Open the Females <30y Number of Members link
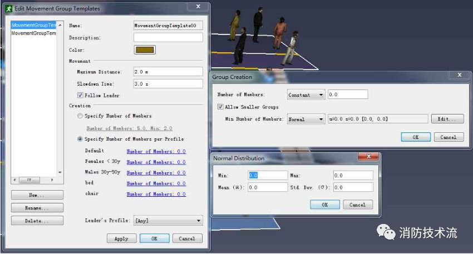 tap(156, 162)
